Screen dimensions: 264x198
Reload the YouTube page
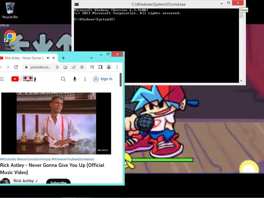(x=16, y=67)
